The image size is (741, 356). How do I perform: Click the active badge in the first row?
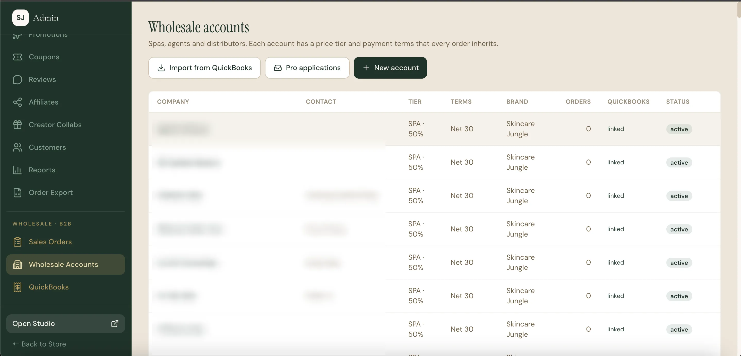[x=679, y=129]
